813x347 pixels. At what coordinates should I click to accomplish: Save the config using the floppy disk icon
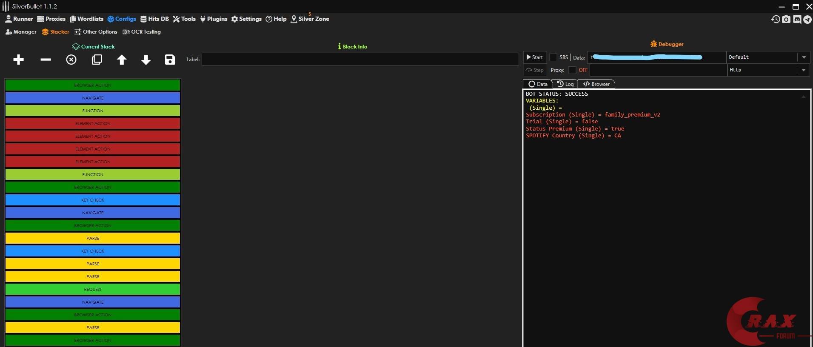(170, 60)
